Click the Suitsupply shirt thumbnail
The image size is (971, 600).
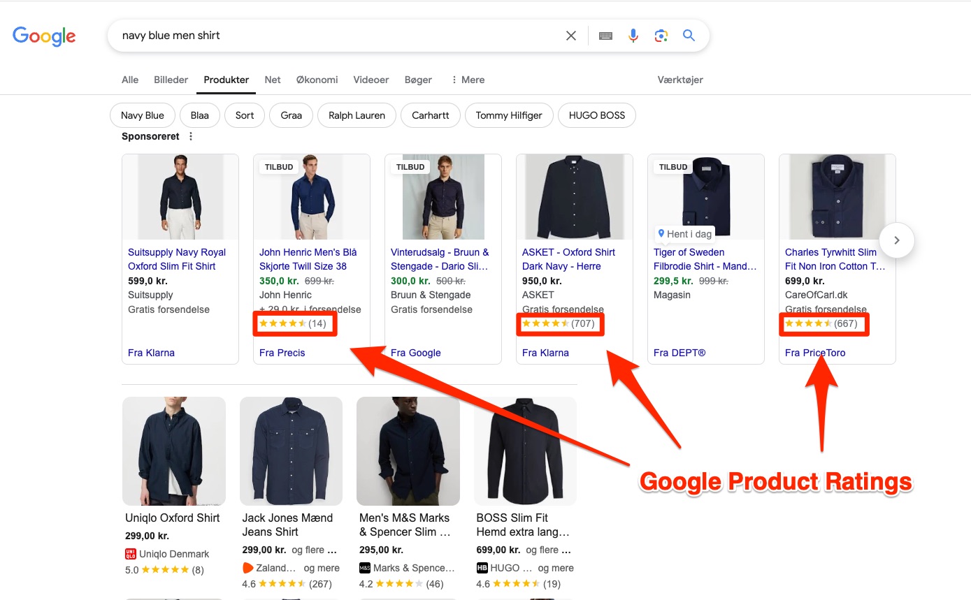180,197
